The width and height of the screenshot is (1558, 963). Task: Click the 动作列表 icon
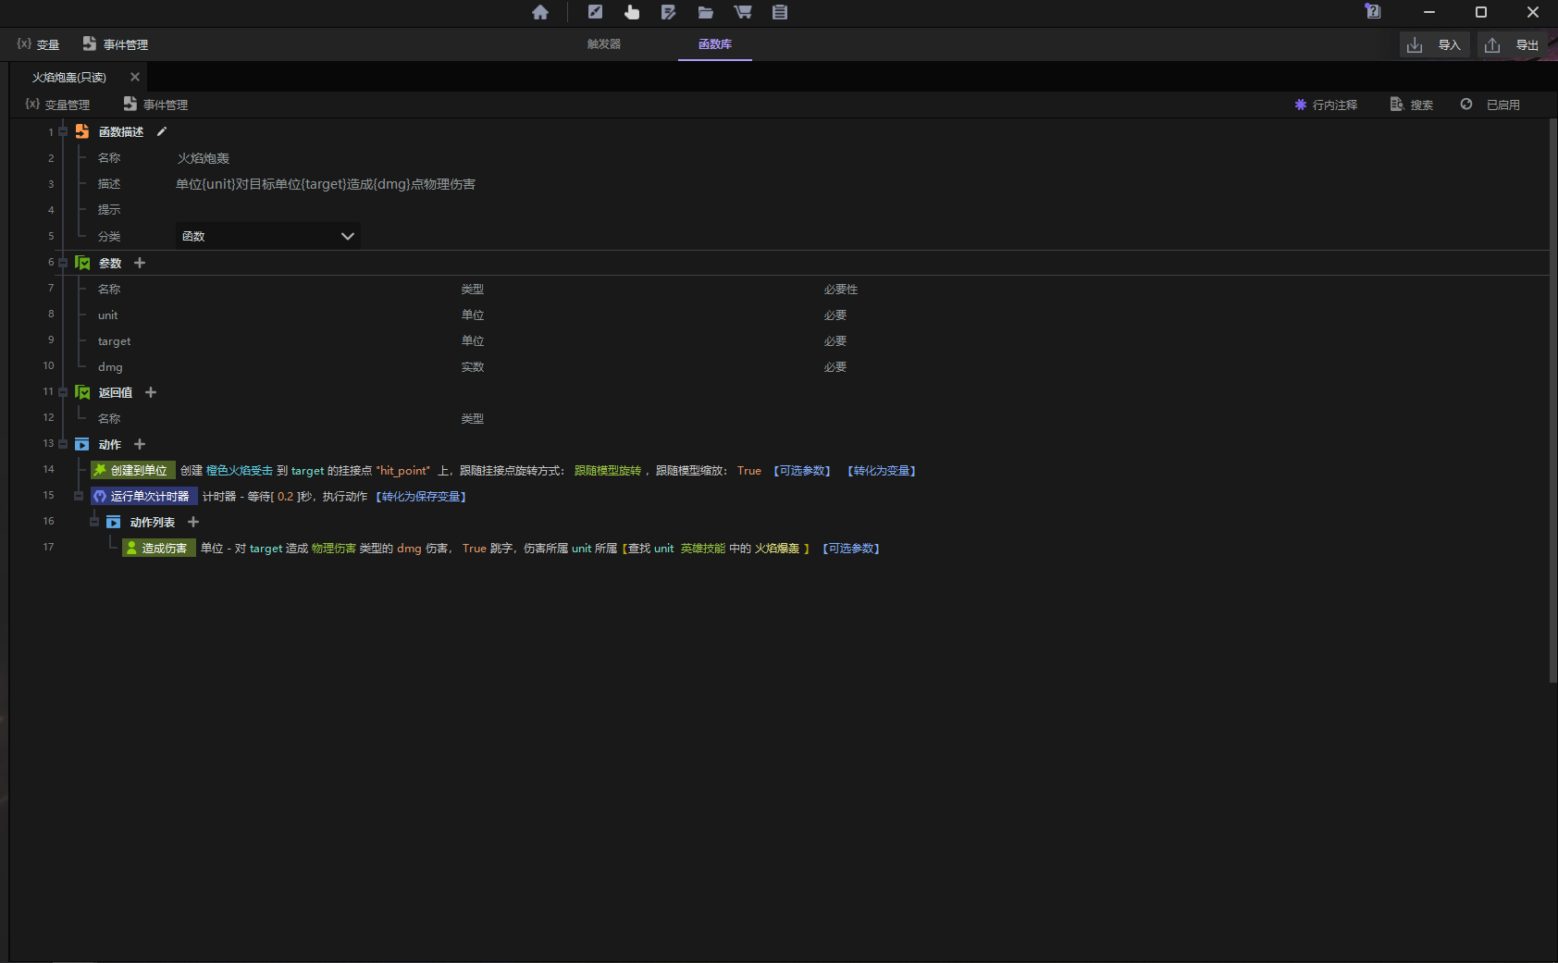coord(113,522)
